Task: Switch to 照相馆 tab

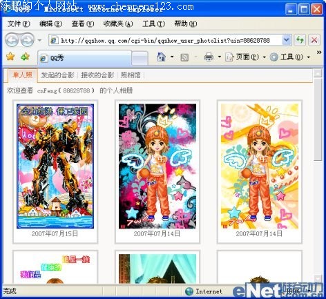Action: 131,75
